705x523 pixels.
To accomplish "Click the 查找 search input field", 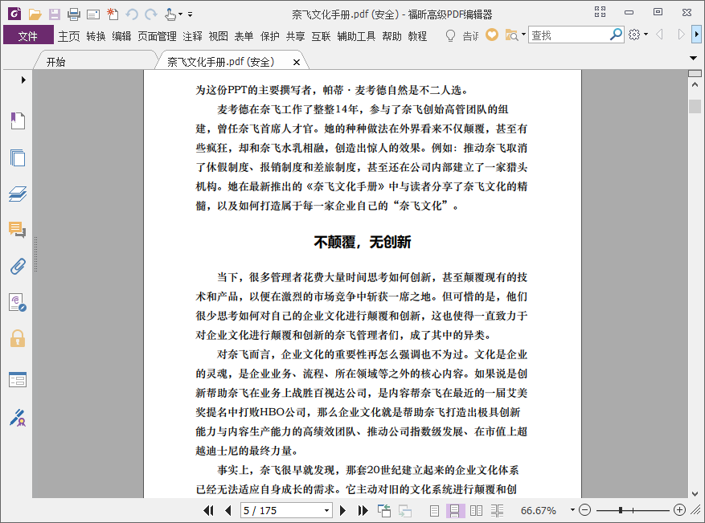I will click(568, 35).
